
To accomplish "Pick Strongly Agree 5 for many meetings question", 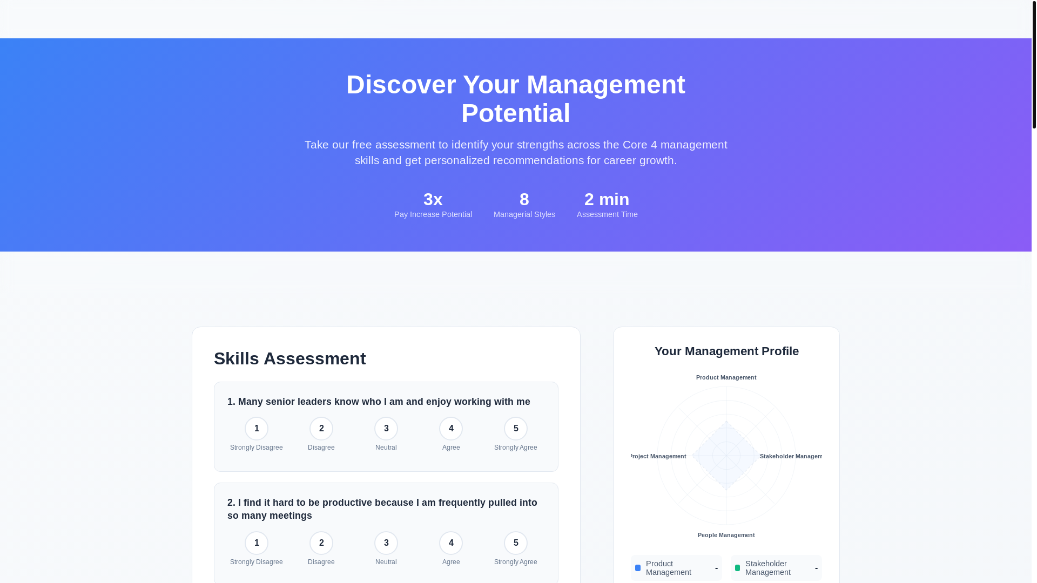I will [x=516, y=543].
